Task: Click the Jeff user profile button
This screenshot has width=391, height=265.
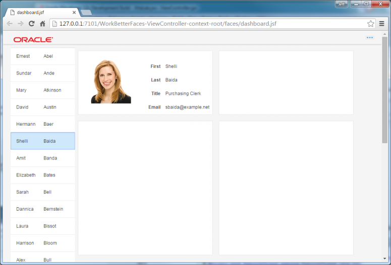Action: point(342,4)
